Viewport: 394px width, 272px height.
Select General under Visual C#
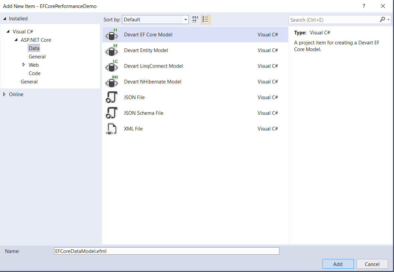pos(29,82)
